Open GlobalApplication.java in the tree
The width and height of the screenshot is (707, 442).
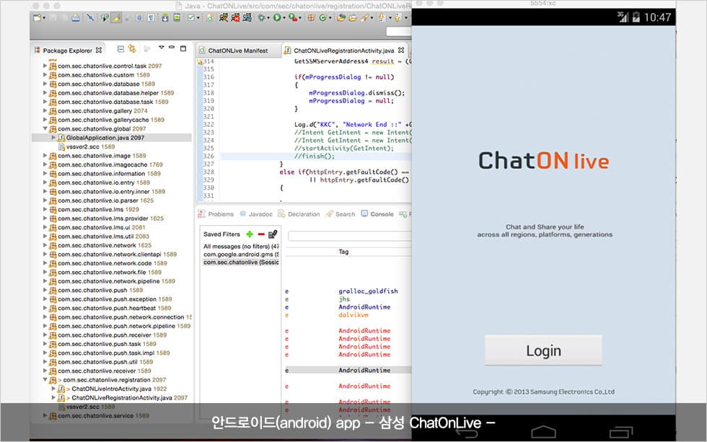pos(97,138)
